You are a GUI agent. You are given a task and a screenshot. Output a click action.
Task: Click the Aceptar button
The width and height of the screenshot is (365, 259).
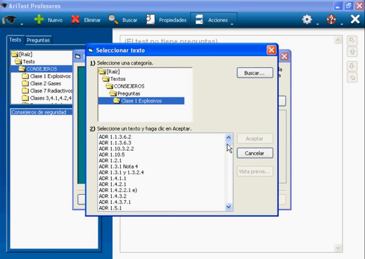coord(255,139)
